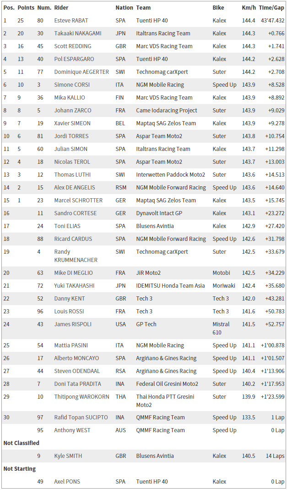Click the IDEMITSU Honda Team Asia cell
Screen dimensions: 287x490
(x=169, y=286)
